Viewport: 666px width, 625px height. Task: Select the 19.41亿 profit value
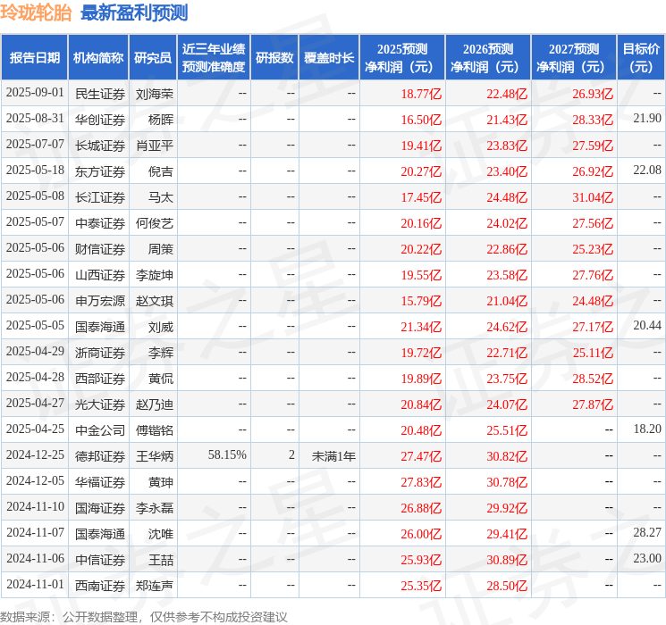click(x=421, y=146)
